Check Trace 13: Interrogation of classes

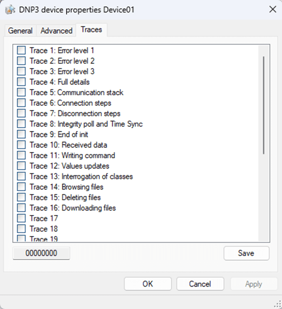21,176
